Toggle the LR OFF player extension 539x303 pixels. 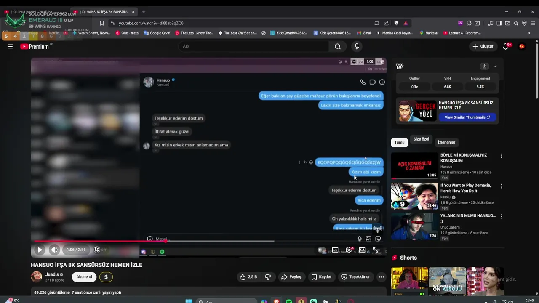click(100, 250)
